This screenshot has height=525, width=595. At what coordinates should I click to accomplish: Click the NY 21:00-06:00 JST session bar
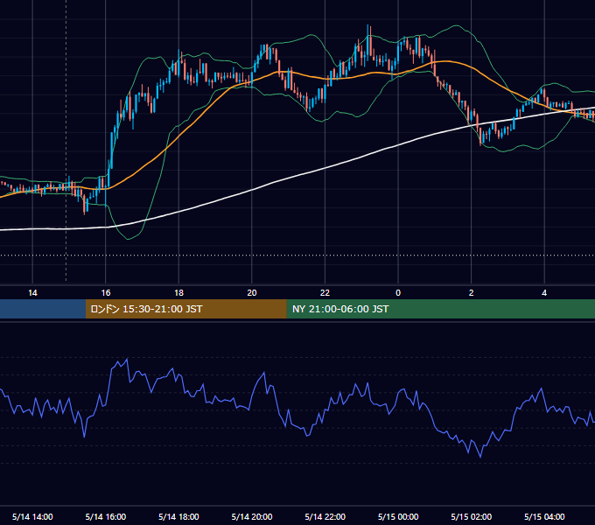click(x=440, y=309)
